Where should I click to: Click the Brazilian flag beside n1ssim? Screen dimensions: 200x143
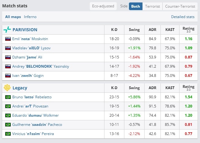click(8, 134)
